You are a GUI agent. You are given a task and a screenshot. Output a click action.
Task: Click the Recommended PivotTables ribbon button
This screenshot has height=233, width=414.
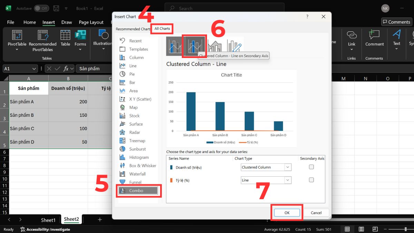(x=42, y=41)
